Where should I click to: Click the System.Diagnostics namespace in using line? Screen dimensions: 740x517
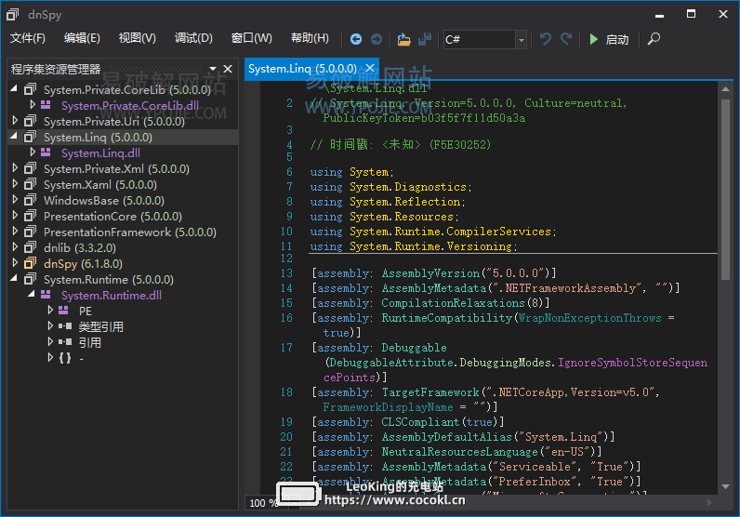coord(408,187)
